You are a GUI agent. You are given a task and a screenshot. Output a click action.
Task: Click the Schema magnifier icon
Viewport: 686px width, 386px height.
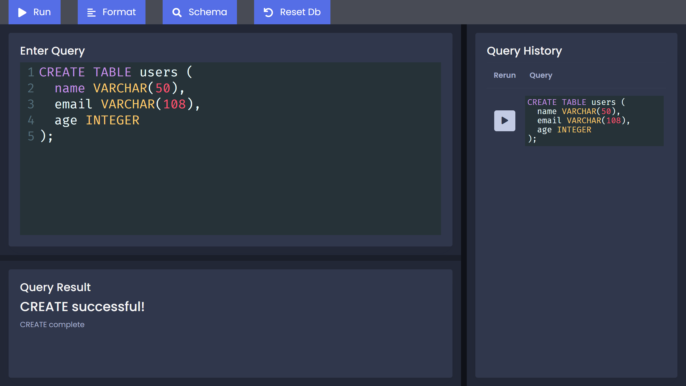[x=177, y=13]
